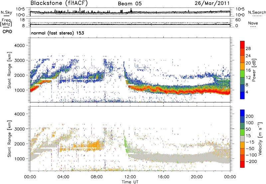Click the '04:00' time axis label
This screenshot has height=184, width=266.
coord(64,177)
